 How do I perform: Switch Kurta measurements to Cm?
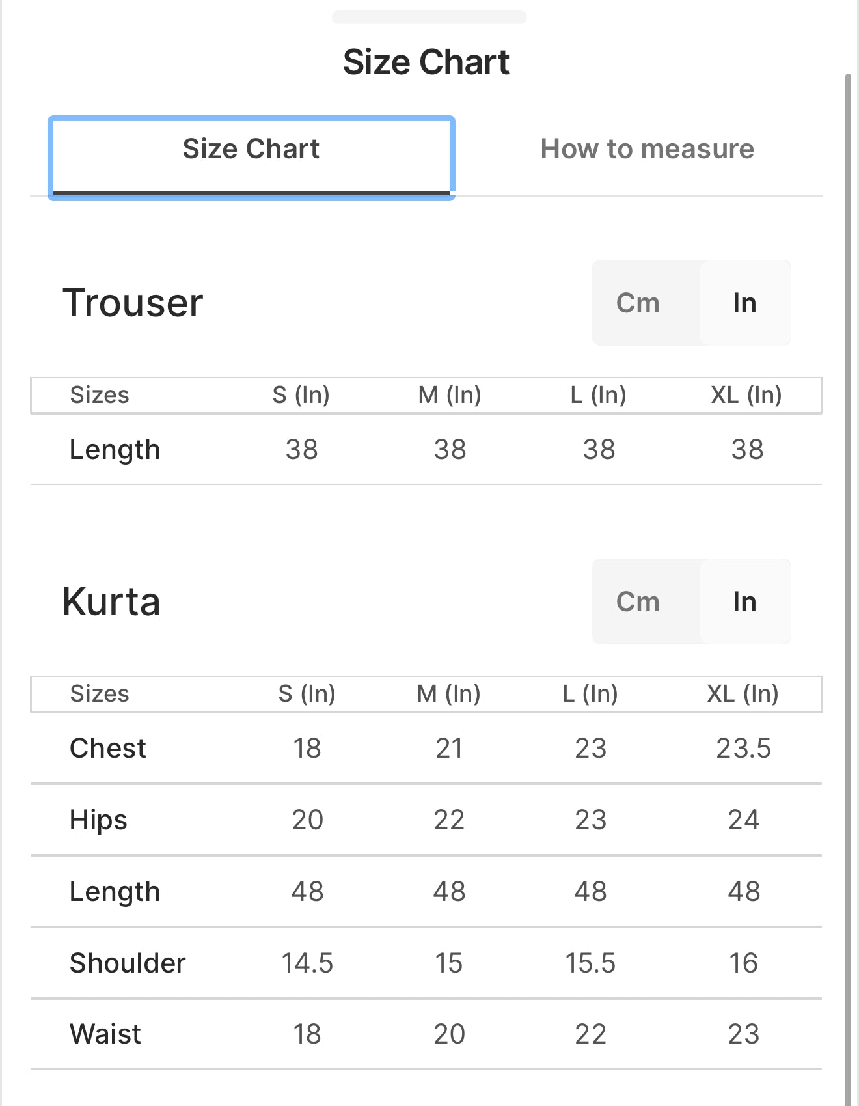coord(638,601)
